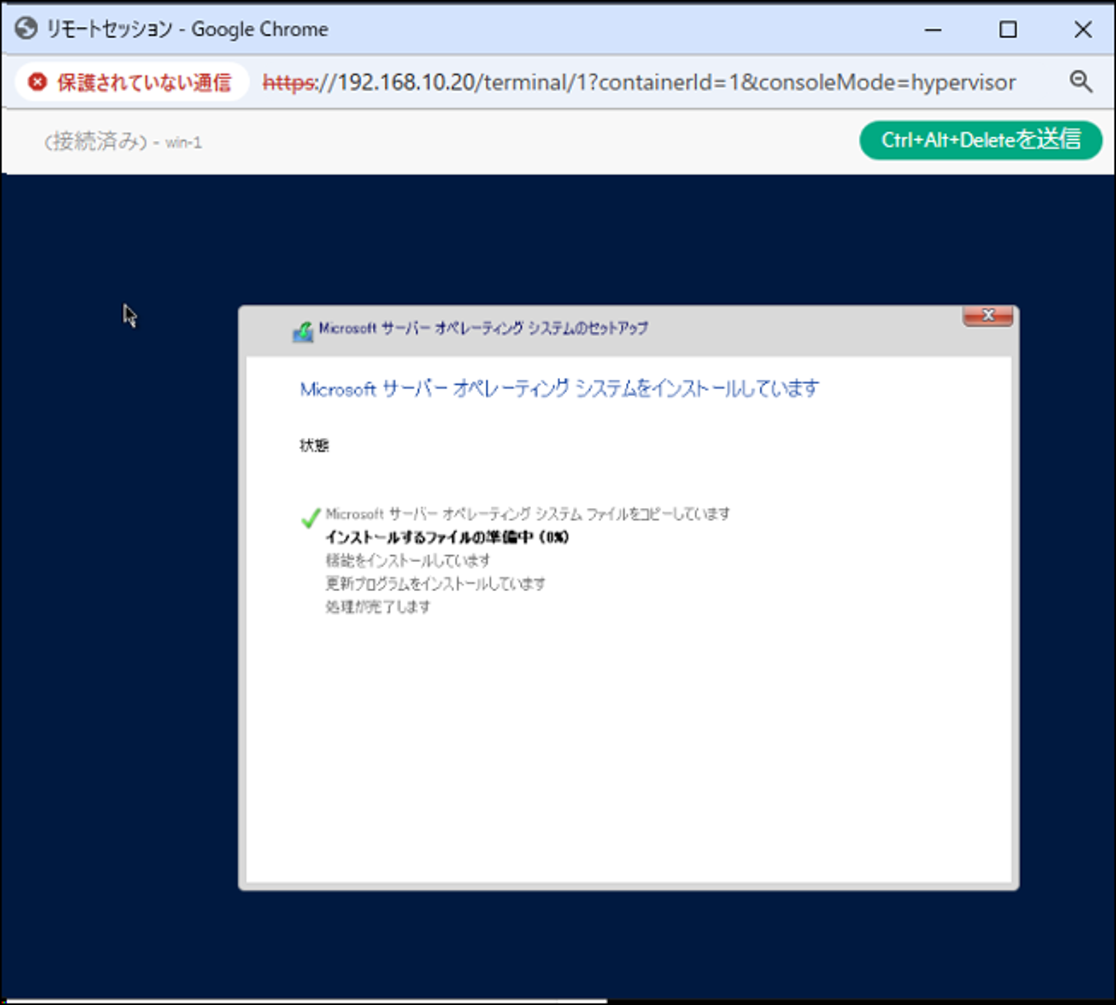Click the zoom magnifier icon in address bar

click(x=1080, y=82)
